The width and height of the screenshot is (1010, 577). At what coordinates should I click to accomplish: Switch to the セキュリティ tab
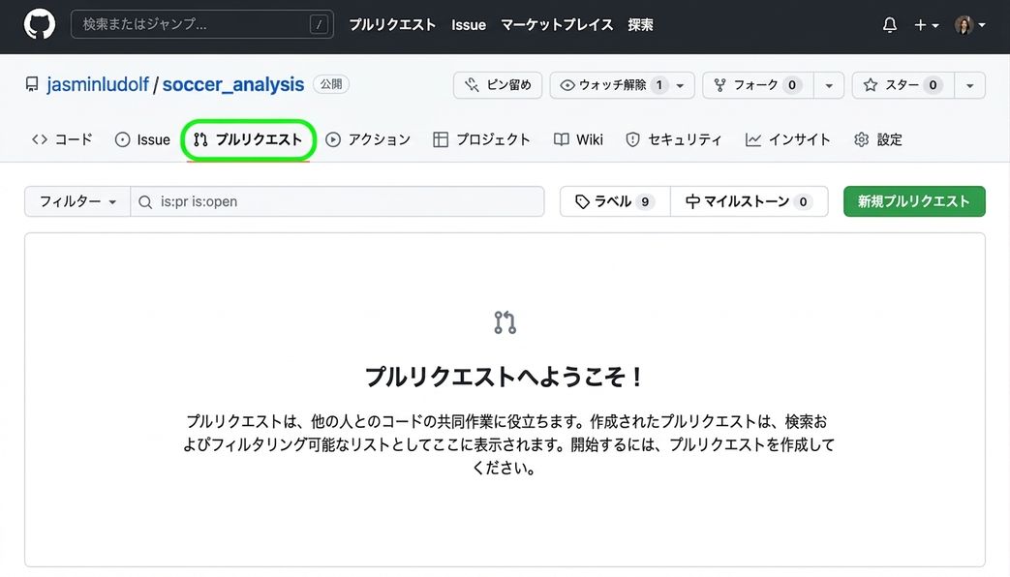pyautogui.click(x=674, y=139)
